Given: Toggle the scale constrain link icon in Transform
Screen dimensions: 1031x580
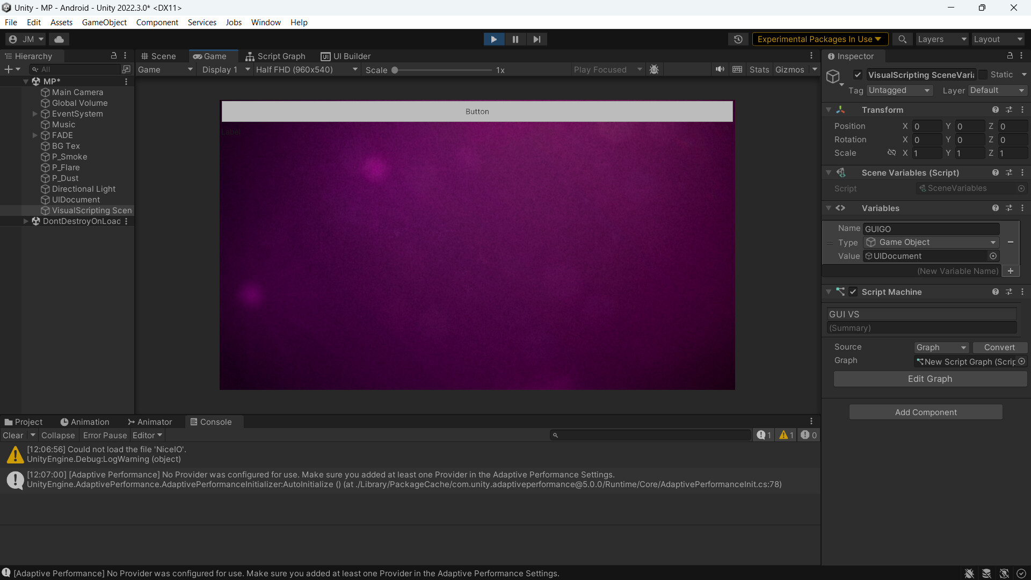Looking at the screenshot, I should click(891, 153).
